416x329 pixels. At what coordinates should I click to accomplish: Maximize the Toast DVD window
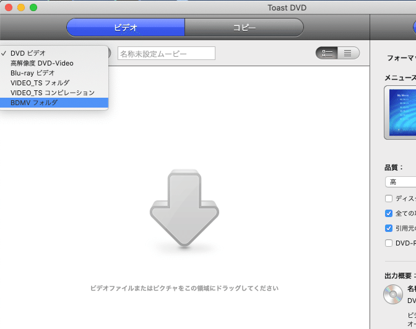tap(33, 7)
